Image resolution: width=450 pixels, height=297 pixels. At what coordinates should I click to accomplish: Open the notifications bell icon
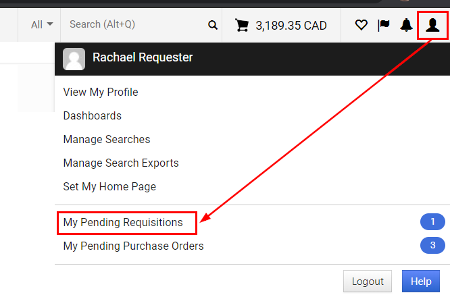coord(406,26)
